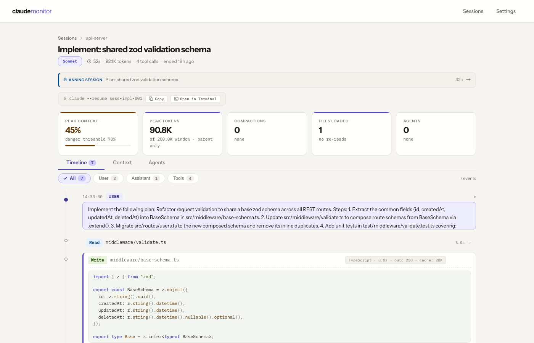Click the '4 tool calls' text
The image size is (534, 343).
(147, 61)
